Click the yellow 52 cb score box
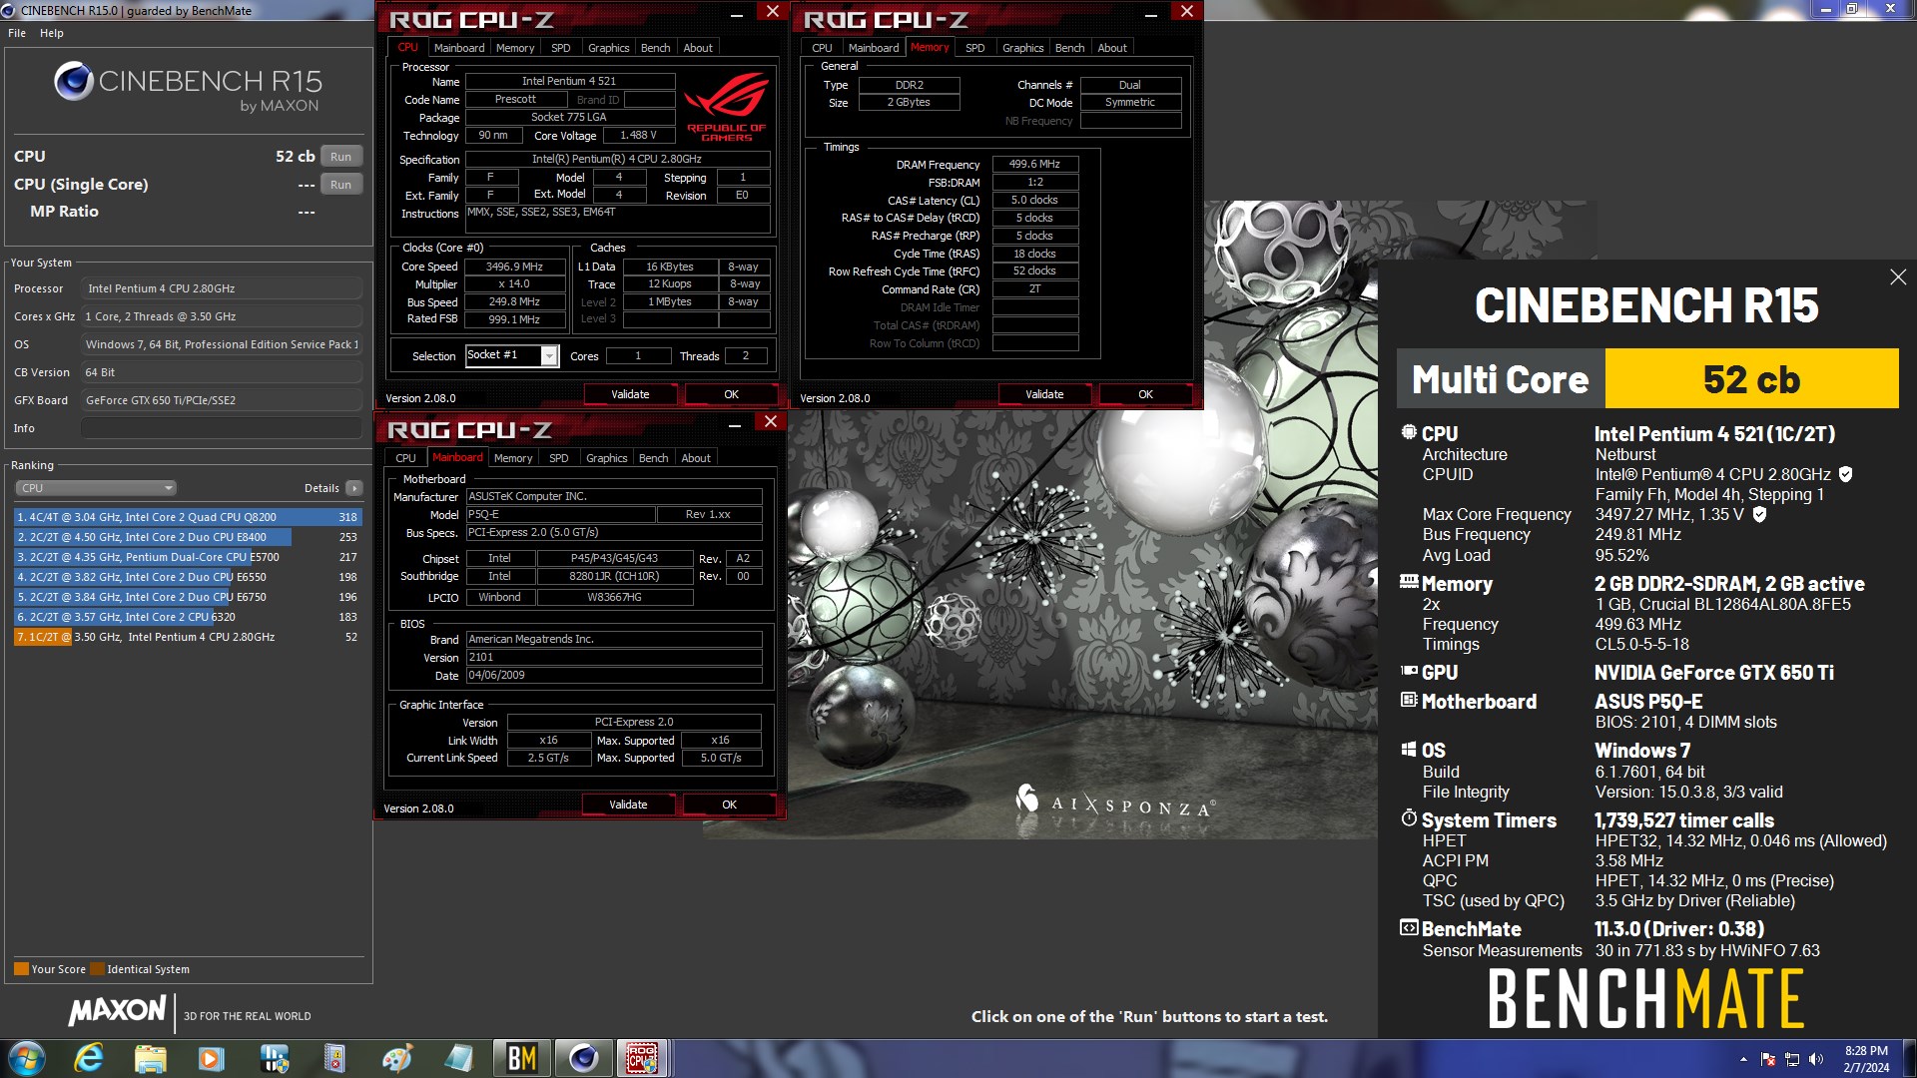1917x1078 pixels. [1751, 378]
